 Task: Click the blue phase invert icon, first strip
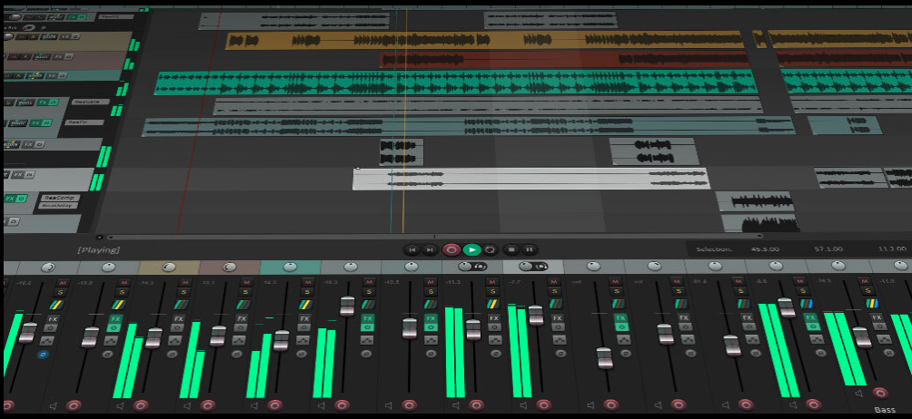(x=44, y=354)
